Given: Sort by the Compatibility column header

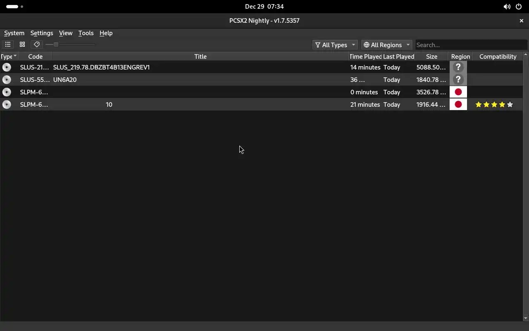Looking at the screenshot, I should 498,56.
